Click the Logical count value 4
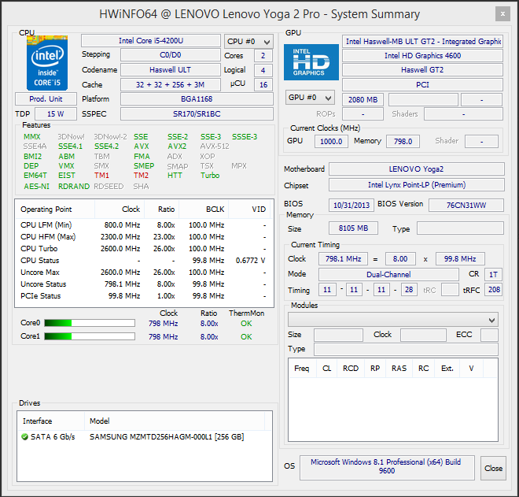This screenshot has height=497, width=519. 263,70
